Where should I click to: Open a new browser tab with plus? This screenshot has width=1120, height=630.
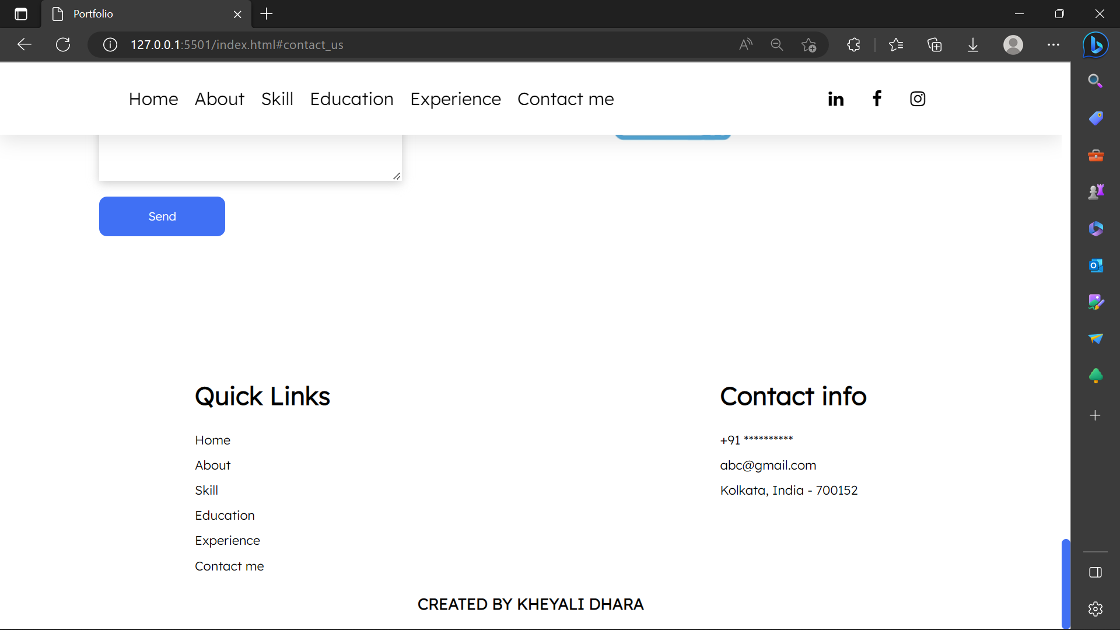click(x=267, y=14)
